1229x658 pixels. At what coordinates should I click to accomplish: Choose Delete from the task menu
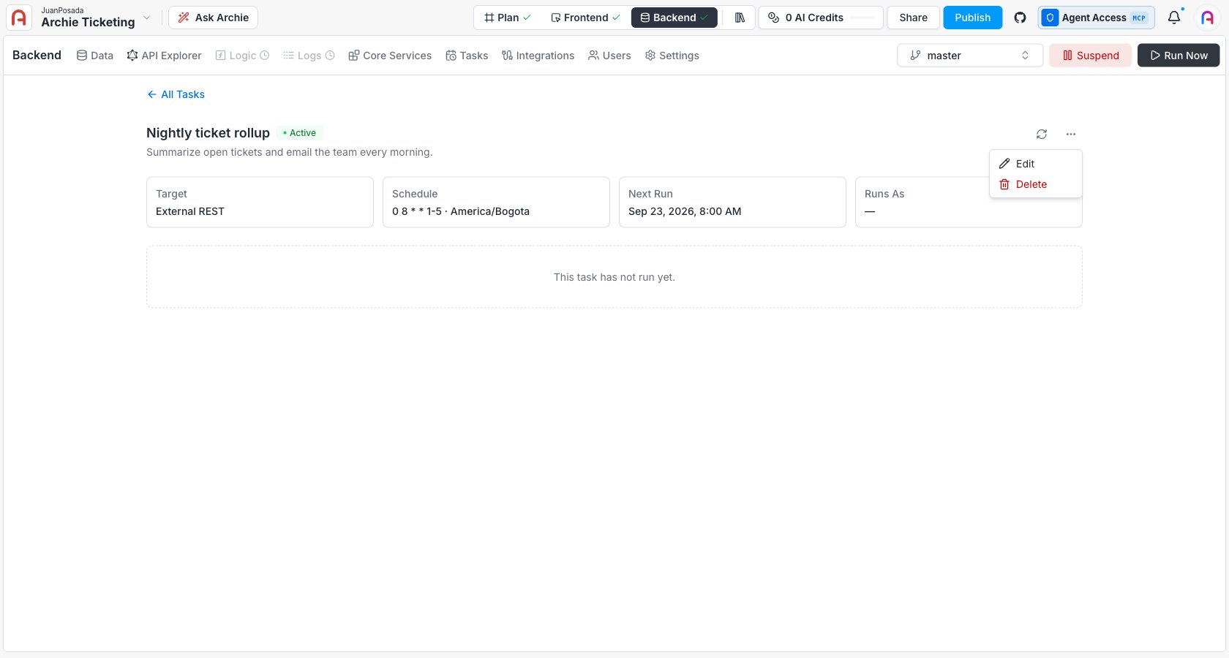click(1035, 184)
